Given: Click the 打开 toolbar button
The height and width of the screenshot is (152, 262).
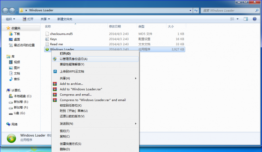Looking at the screenshot, I should (x=28, y=19).
